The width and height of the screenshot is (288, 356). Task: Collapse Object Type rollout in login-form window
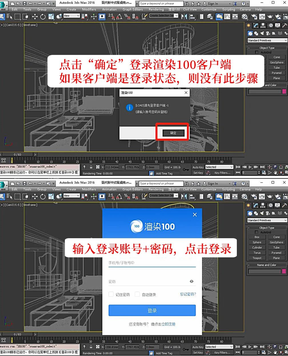pos(266,228)
